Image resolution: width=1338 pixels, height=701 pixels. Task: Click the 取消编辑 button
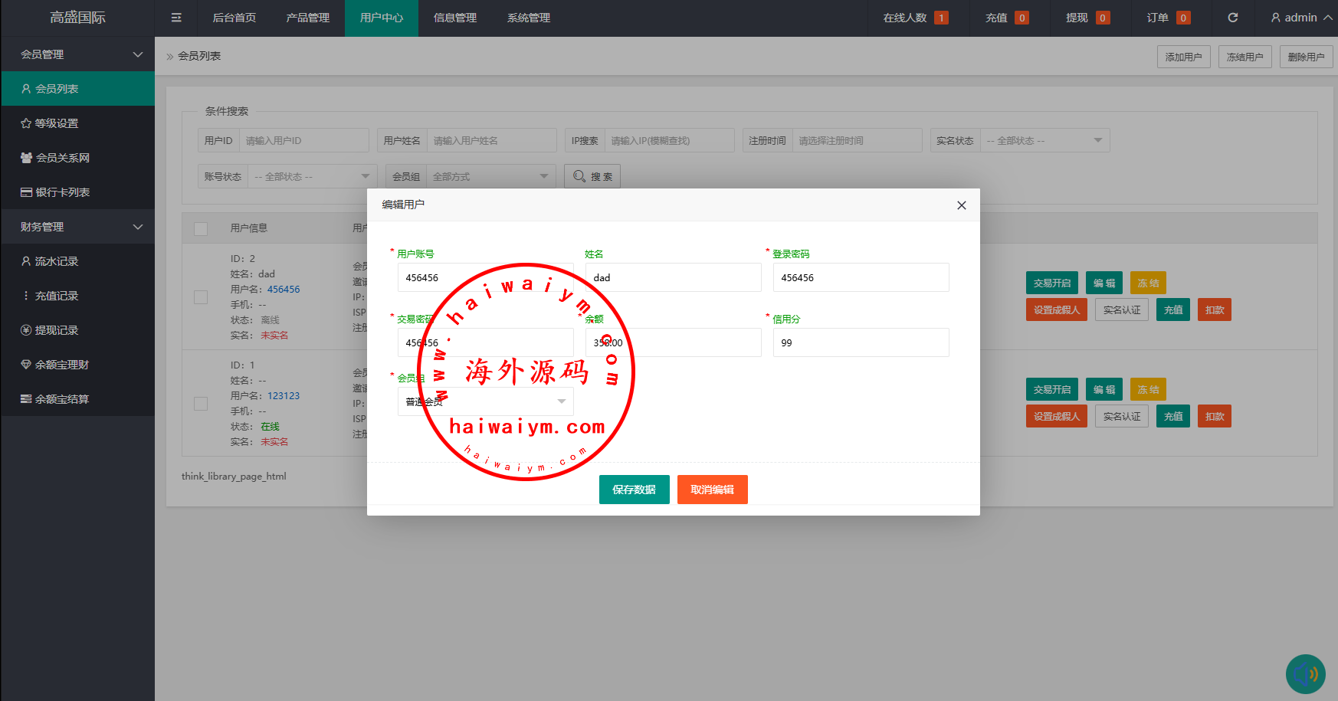[x=712, y=490]
